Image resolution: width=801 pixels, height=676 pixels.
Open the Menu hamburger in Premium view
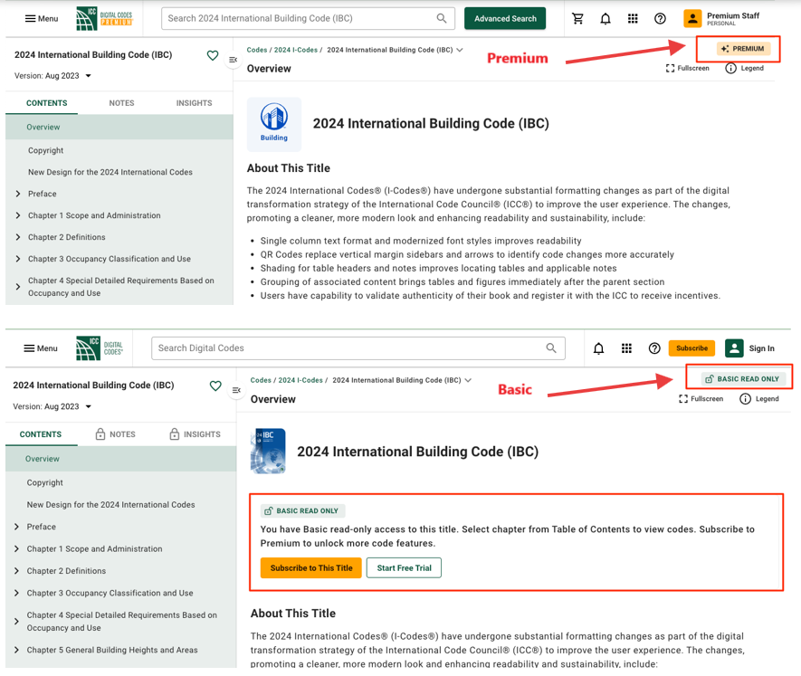42,18
